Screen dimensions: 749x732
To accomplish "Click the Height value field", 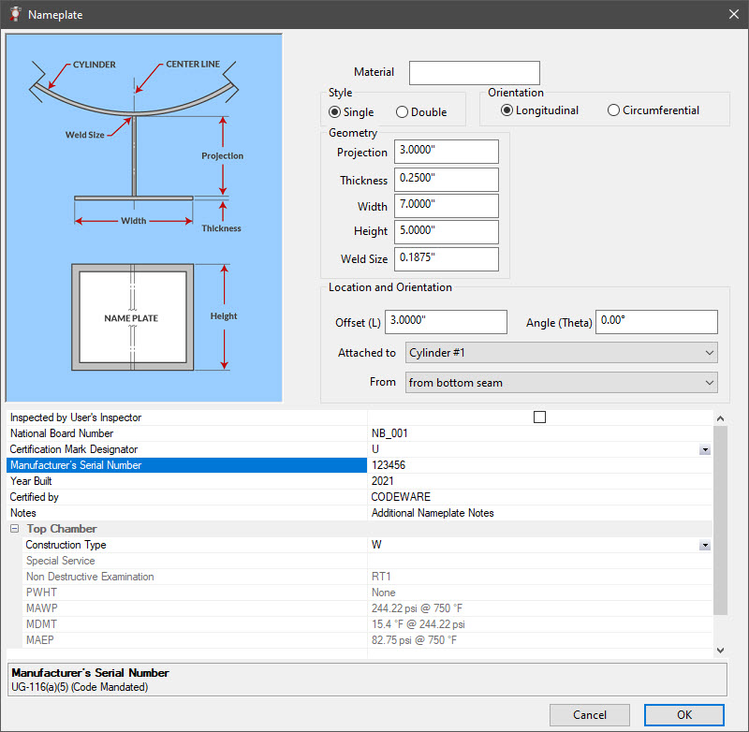I will (447, 232).
